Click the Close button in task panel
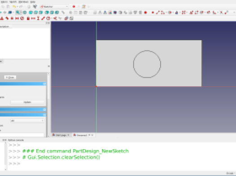 10,77
